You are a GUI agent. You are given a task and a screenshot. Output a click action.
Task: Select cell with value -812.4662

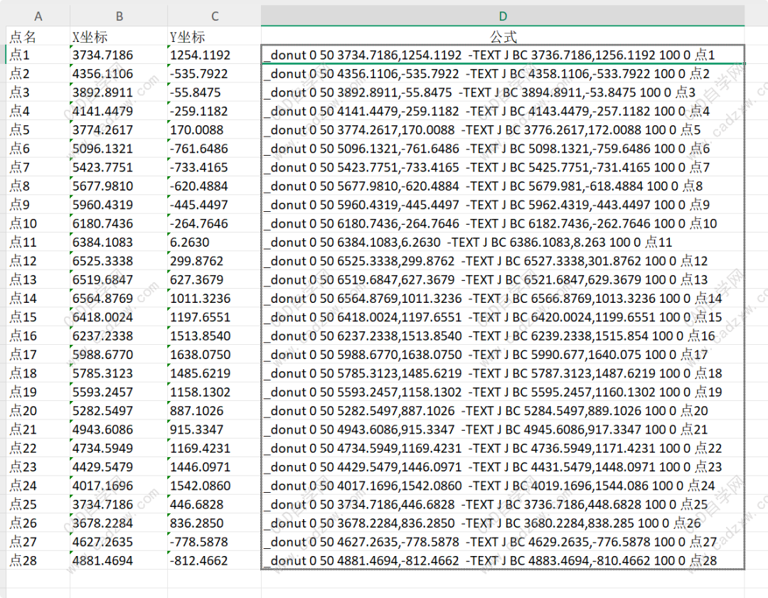coord(215,560)
